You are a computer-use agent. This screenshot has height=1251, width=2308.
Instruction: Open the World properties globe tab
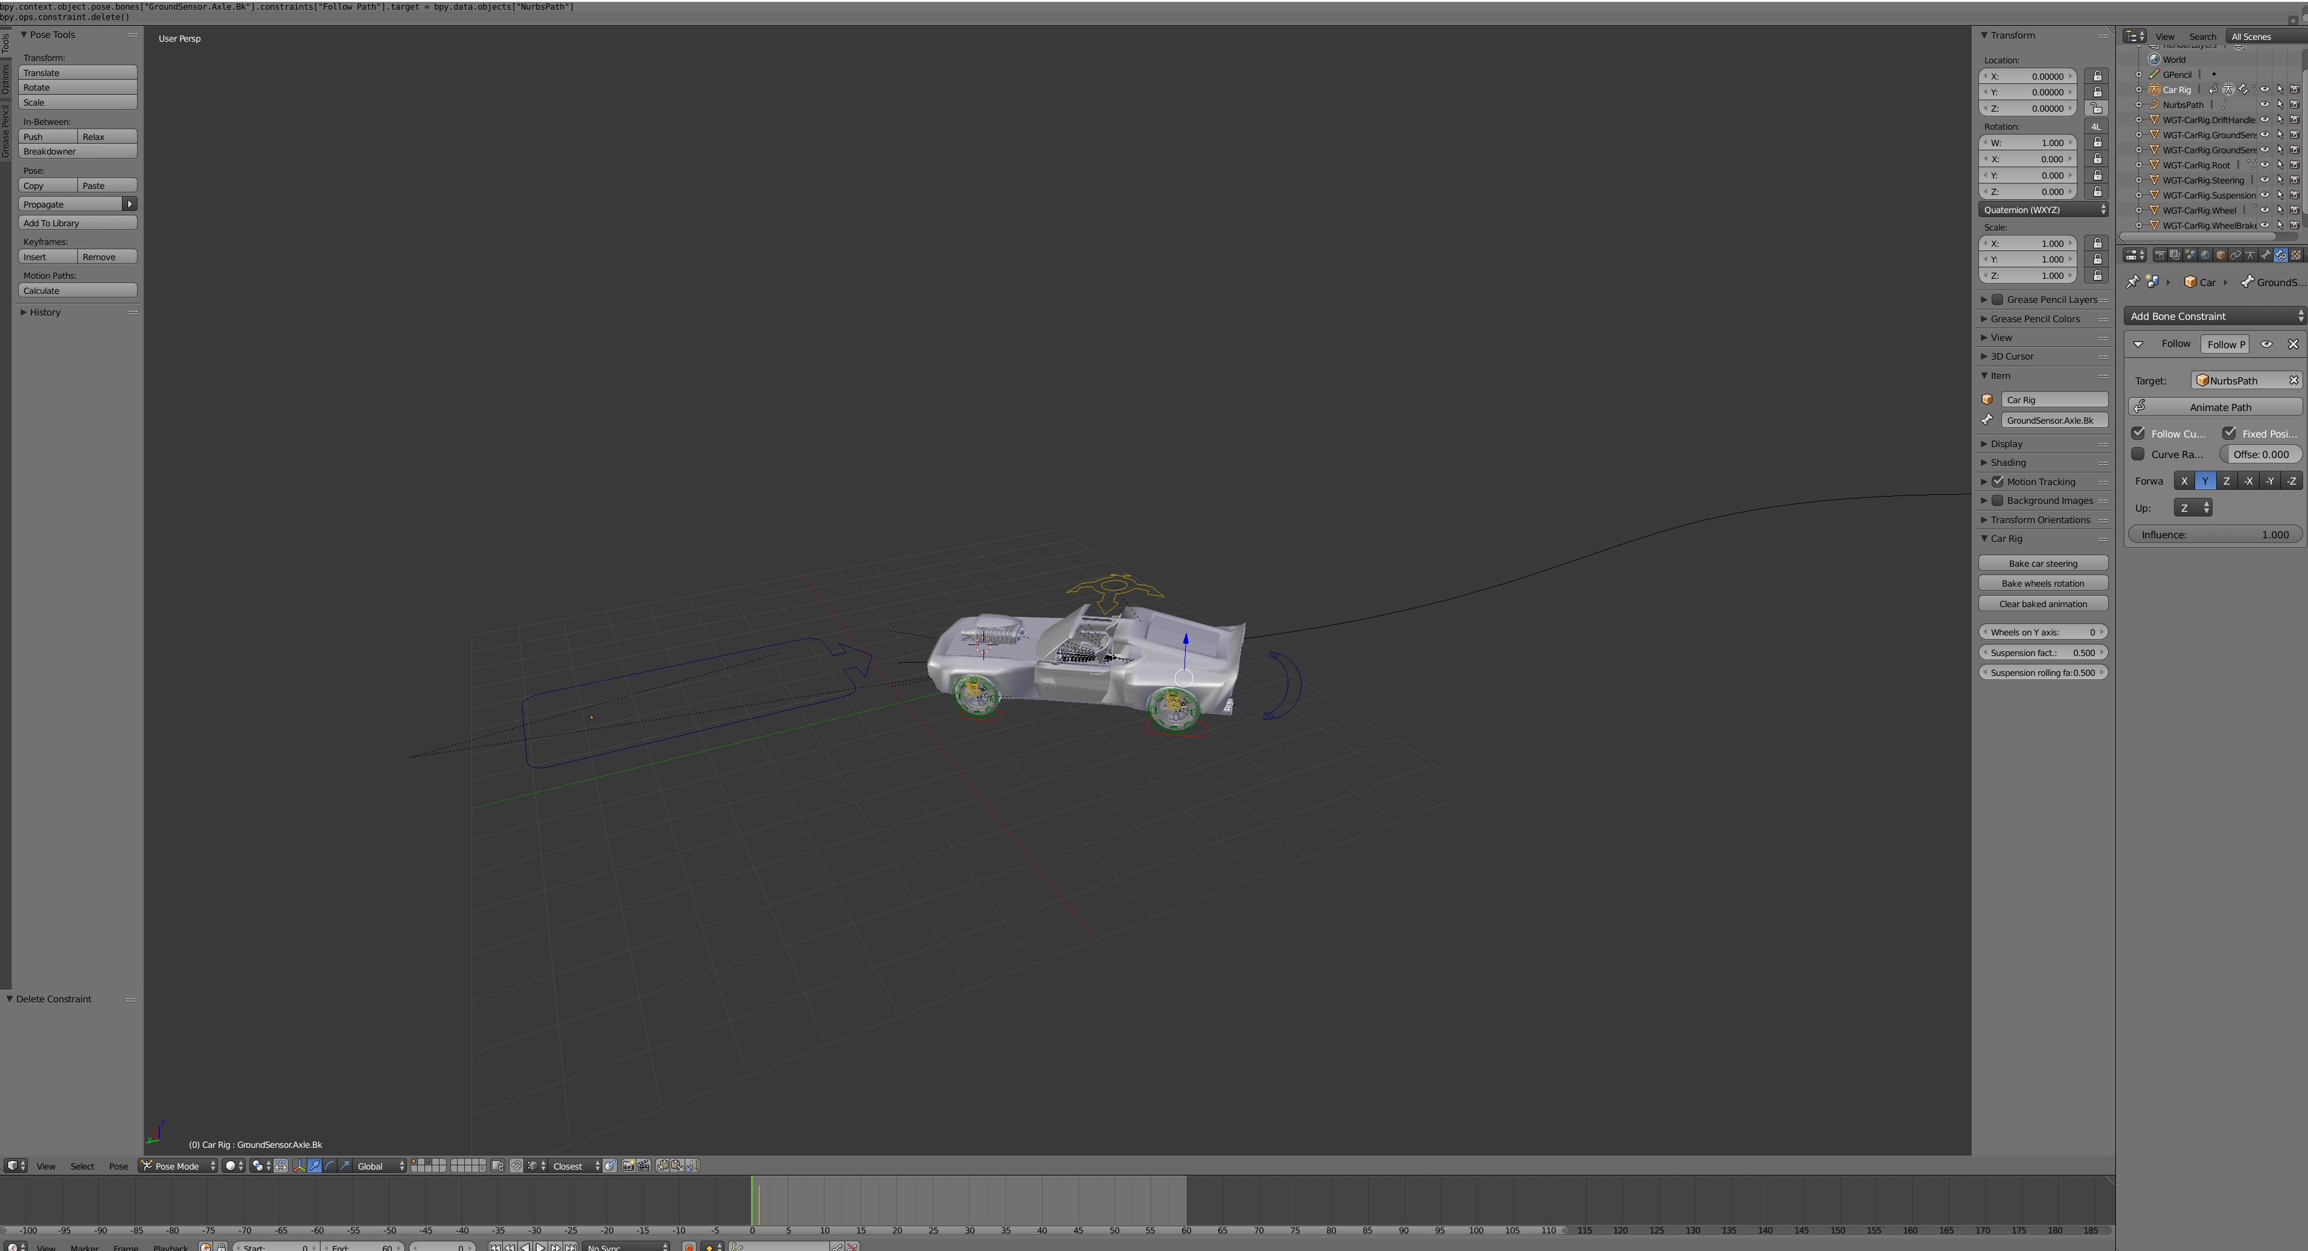tap(2205, 255)
